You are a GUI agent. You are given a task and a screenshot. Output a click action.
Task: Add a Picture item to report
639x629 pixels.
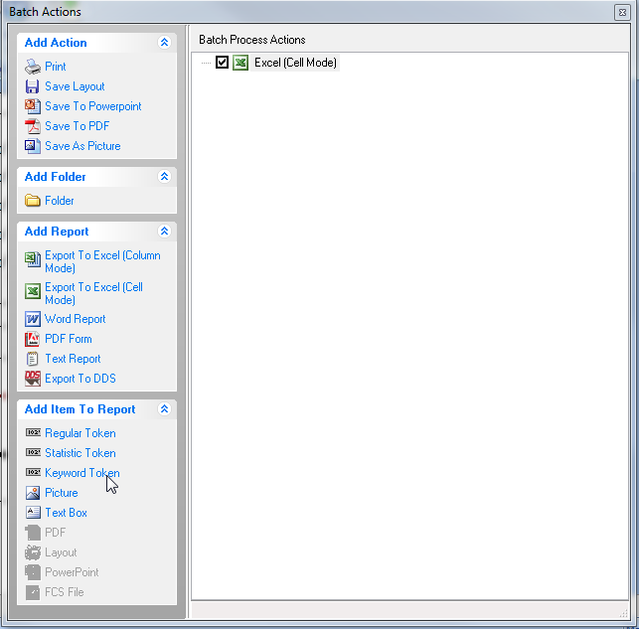62,493
